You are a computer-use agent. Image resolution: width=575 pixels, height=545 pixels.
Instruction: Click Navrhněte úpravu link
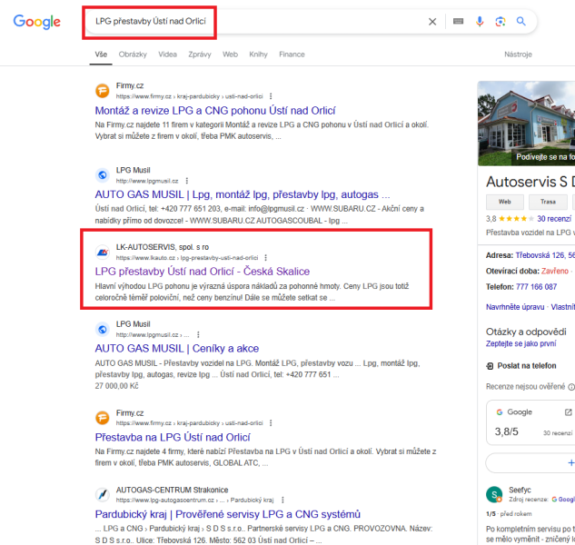click(515, 307)
